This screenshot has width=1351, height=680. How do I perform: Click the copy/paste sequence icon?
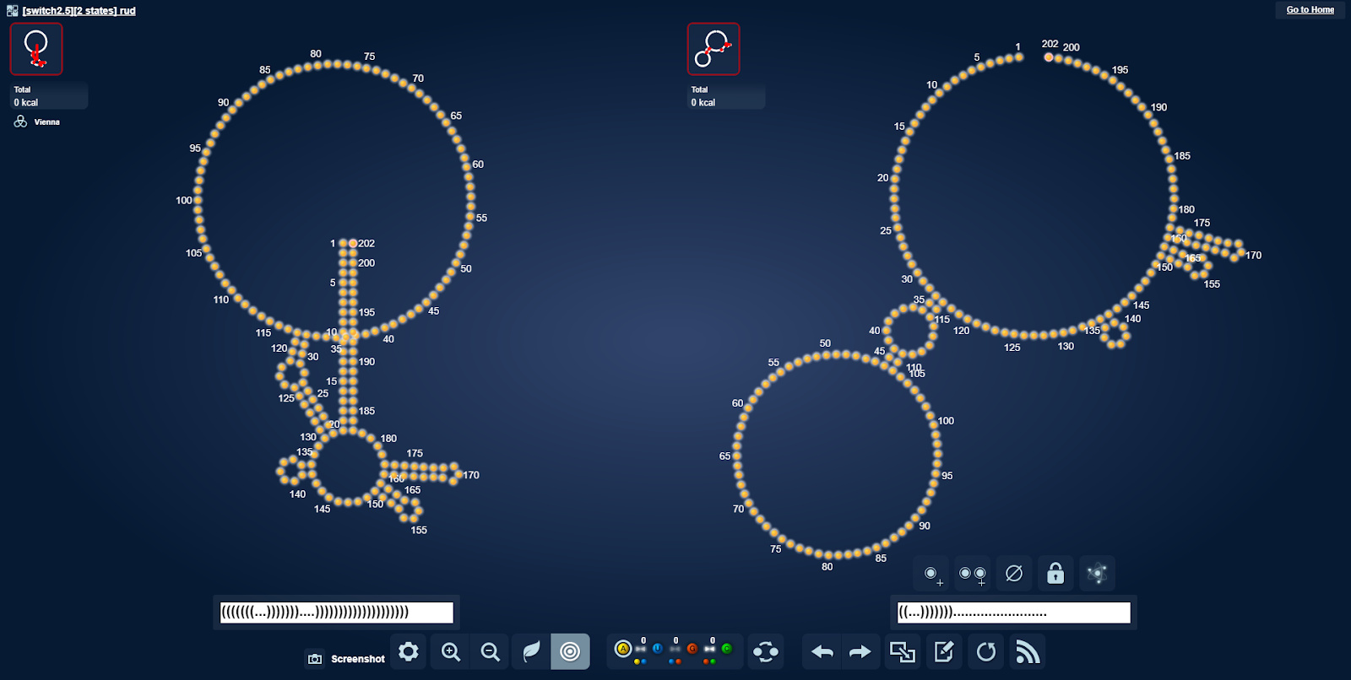tap(903, 651)
